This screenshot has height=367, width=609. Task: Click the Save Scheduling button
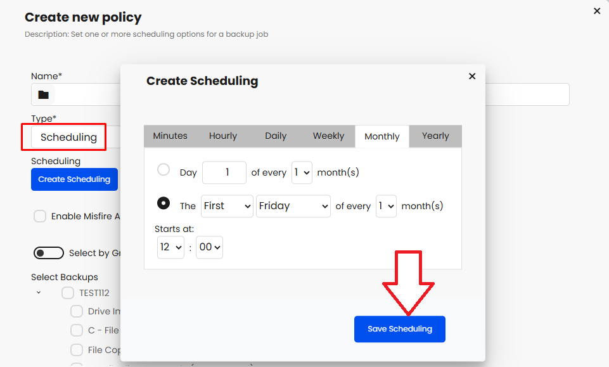point(399,329)
